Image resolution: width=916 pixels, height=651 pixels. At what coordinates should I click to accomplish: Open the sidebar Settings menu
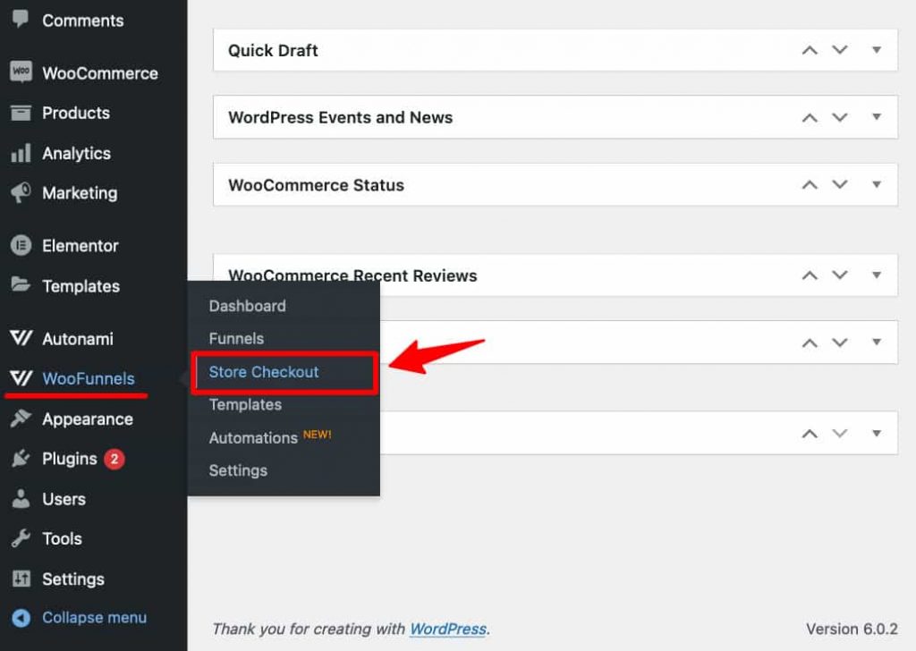(73, 579)
